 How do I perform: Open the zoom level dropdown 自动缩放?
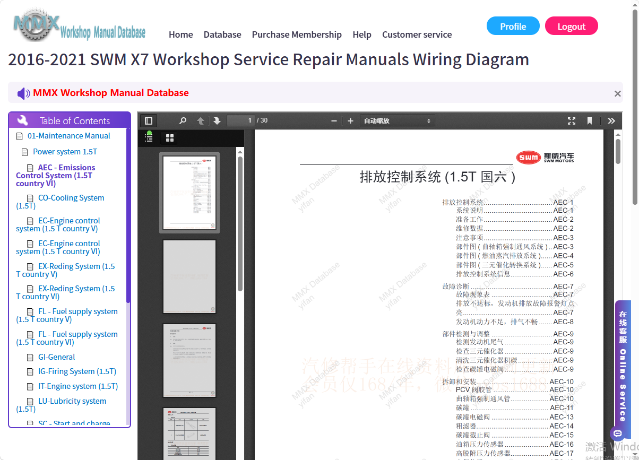point(398,121)
